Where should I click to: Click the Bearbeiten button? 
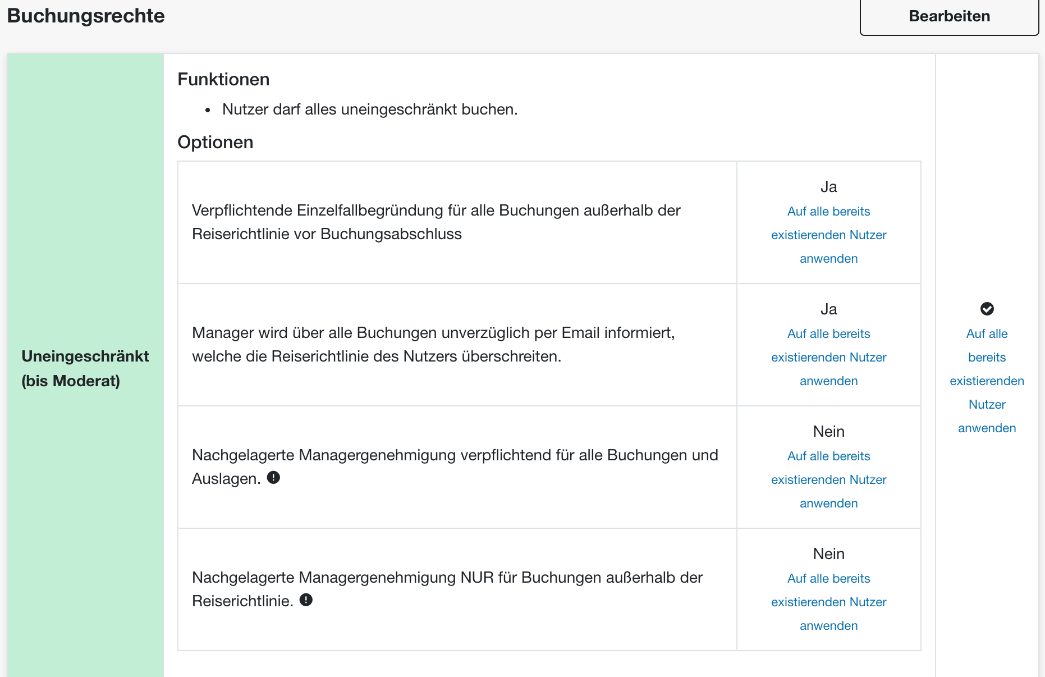pos(948,16)
